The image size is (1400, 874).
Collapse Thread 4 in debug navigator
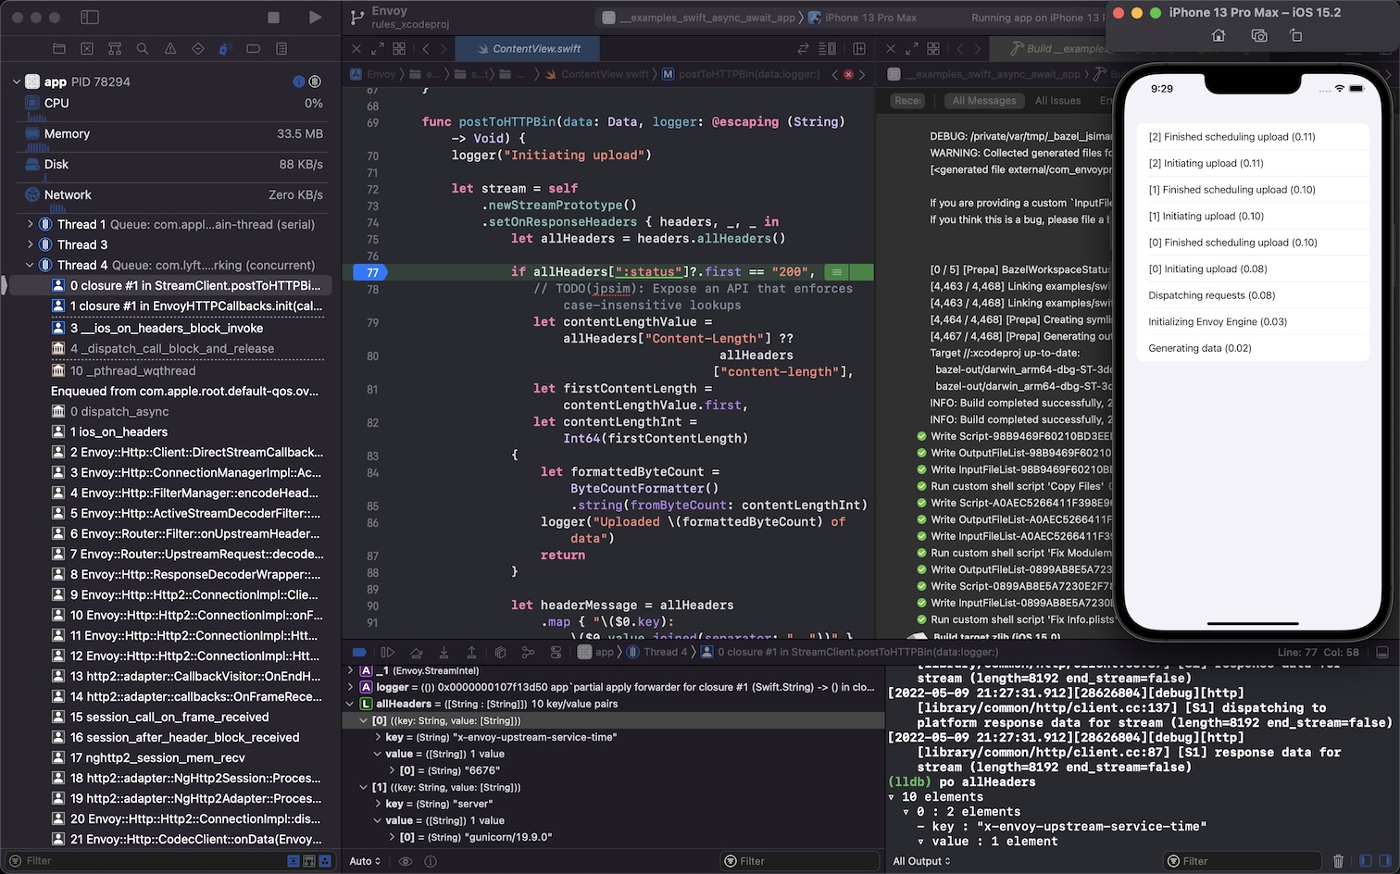click(31, 265)
